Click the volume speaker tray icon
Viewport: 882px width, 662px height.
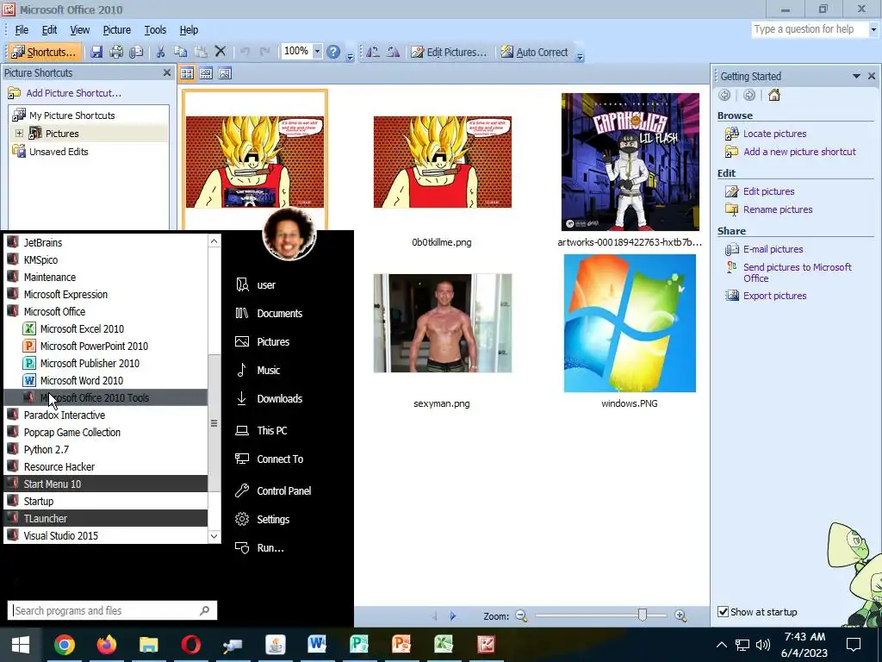pyautogui.click(x=763, y=645)
